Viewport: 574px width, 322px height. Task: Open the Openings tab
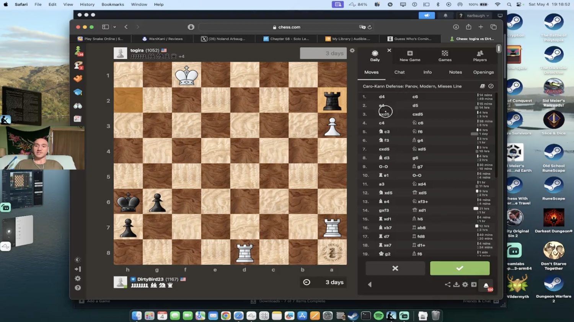click(x=483, y=72)
